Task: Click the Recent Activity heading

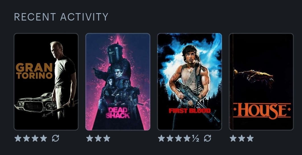Action: coord(61,17)
